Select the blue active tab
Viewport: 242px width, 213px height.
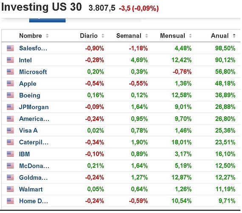click(x=48, y=20)
